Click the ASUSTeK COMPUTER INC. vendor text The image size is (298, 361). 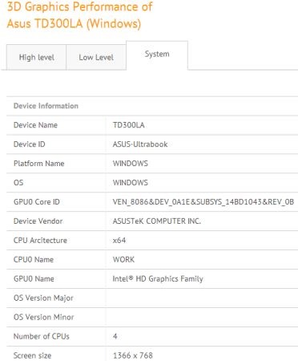click(x=157, y=221)
